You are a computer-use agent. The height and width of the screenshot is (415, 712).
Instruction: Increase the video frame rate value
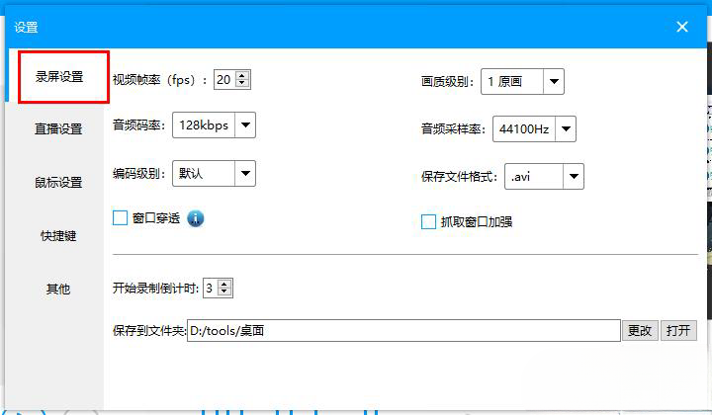click(242, 76)
